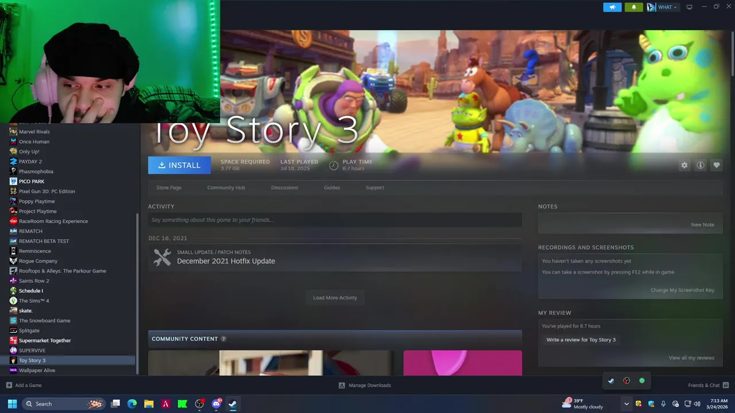Click the PICO PARK game icon

[x=13, y=181]
